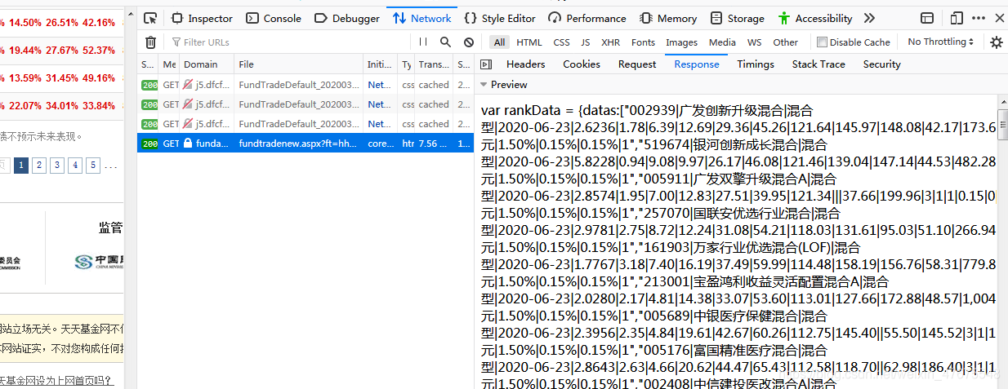This screenshot has height=389, width=1008.
Task: Filter requests by WS type
Action: (755, 42)
